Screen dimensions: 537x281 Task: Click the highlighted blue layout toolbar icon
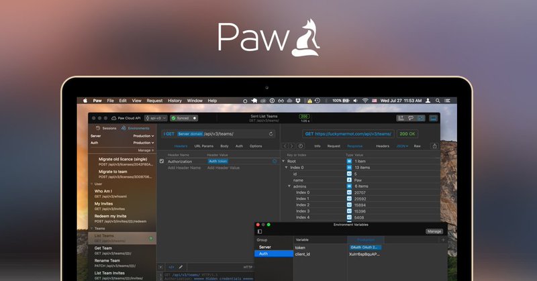click(434, 118)
